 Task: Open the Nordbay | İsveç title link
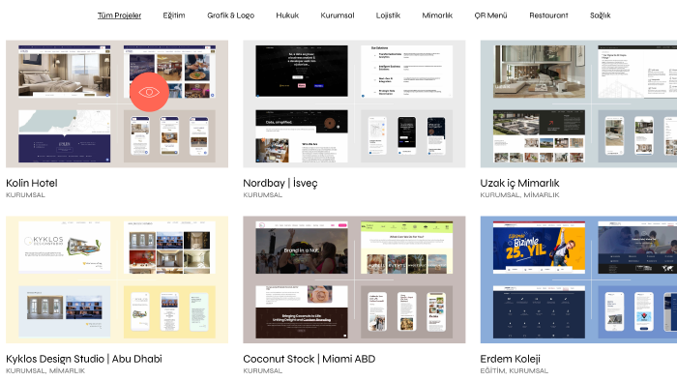click(x=280, y=183)
